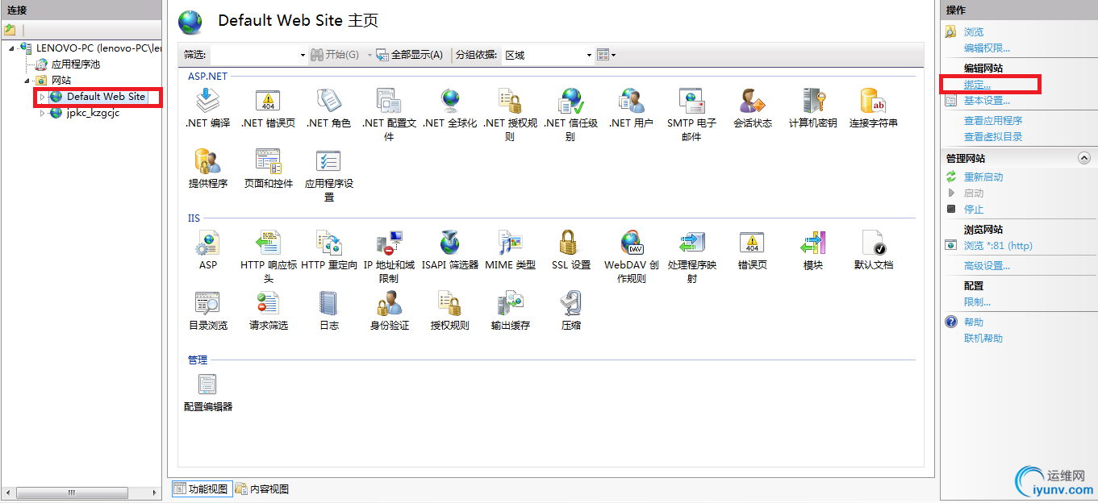Screen dimensions: 1098x503
Task: Open the 计算机密钥 feature icon
Action: point(812,102)
